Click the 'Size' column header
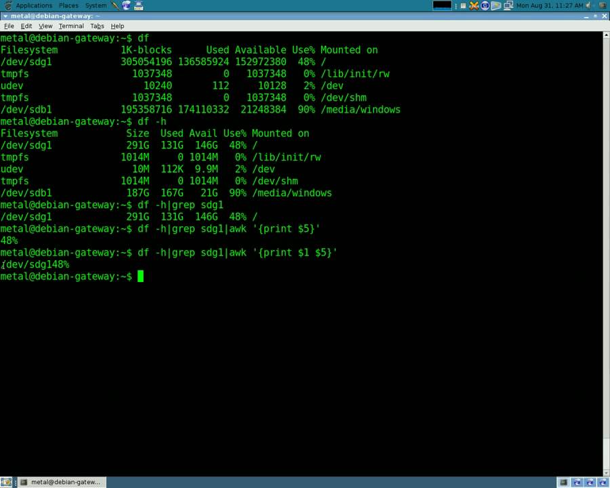The height and width of the screenshot is (488, 610). 138,134
